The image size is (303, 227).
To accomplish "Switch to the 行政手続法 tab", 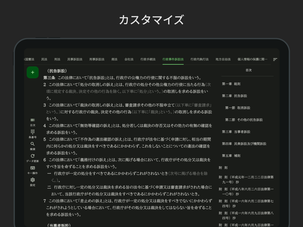I will [x=148, y=59].
